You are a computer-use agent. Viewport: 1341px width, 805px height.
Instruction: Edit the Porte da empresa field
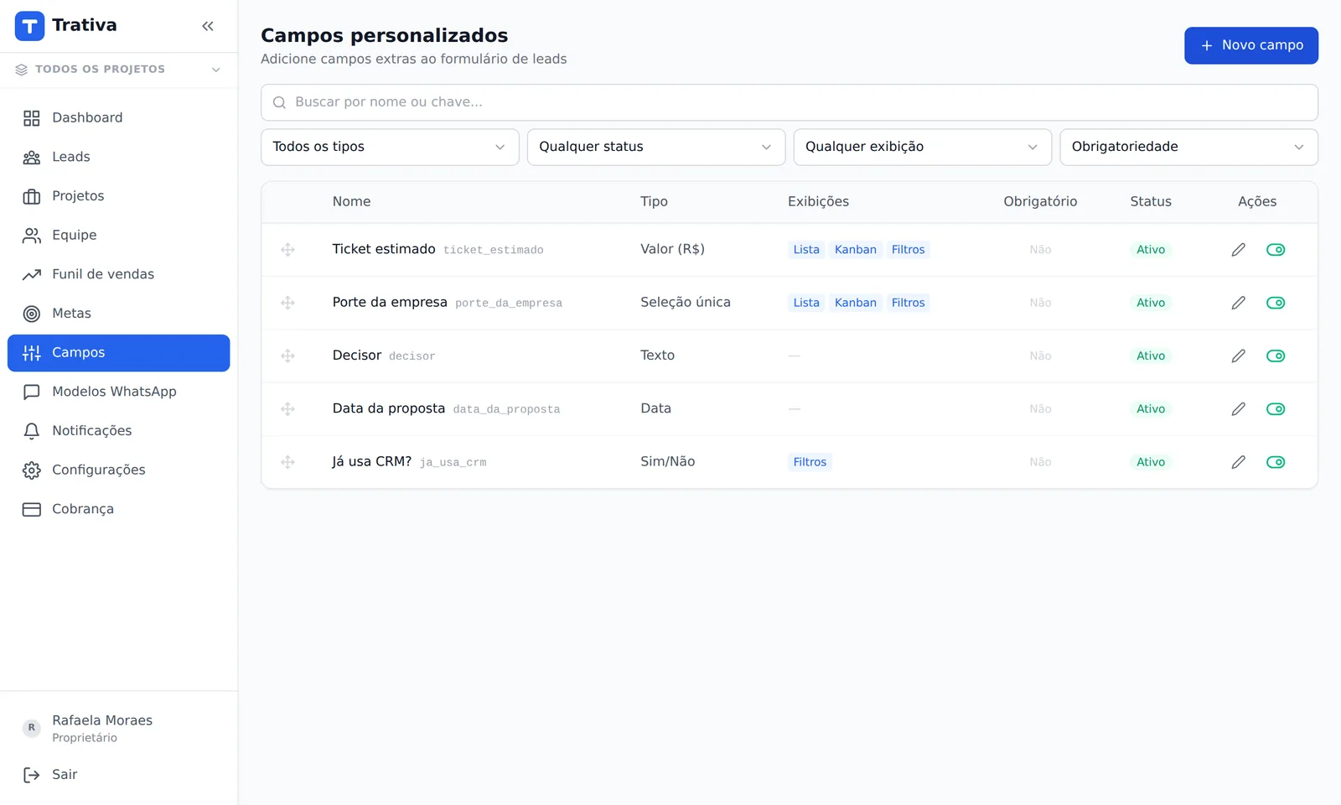(x=1238, y=303)
